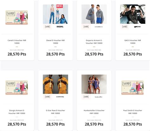150x131 pixels.
Task: Click the Luxe logo on the GAS card
Action: click(125, 27)
